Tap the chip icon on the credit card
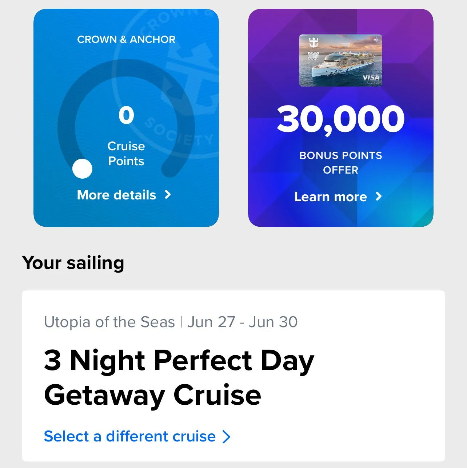The width and height of the screenshot is (467, 468). click(313, 56)
